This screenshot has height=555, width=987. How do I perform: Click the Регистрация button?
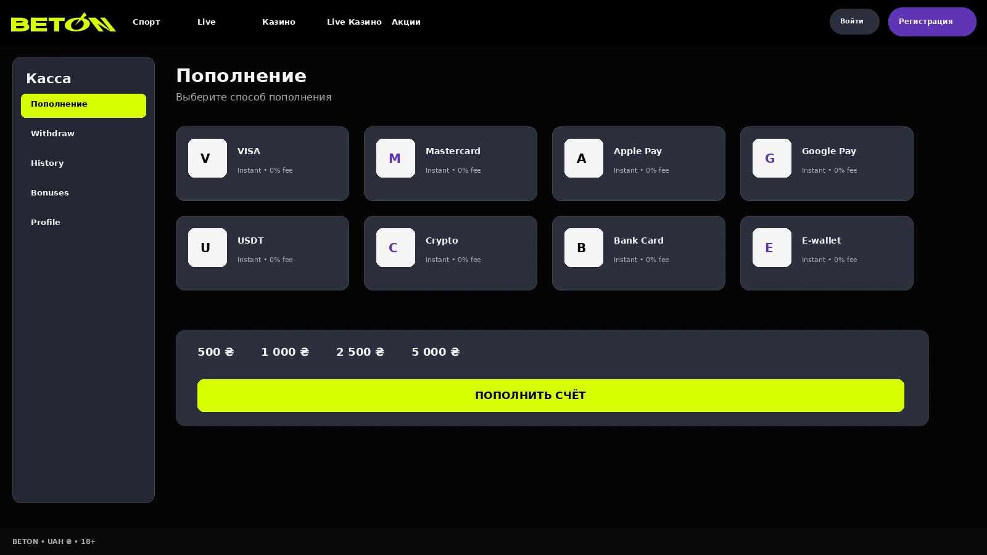932,22
